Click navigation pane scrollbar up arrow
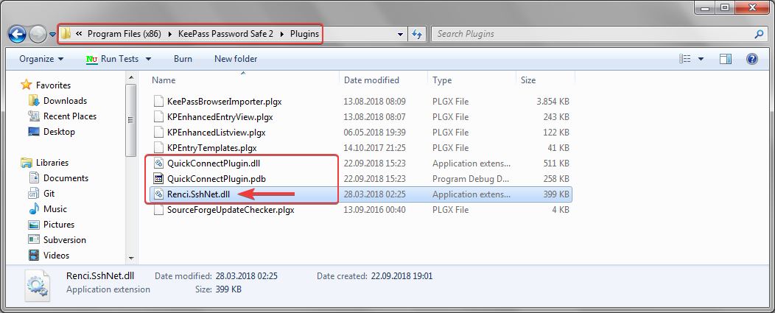775x313 pixels. (x=131, y=77)
